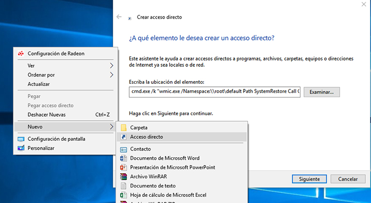The width and height of the screenshot is (371, 203).
Task: Click the wizard title shortcut icon
Action: 130,18
